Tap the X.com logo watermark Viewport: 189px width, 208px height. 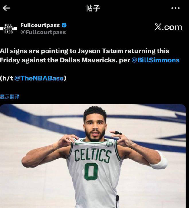click(x=168, y=27)
